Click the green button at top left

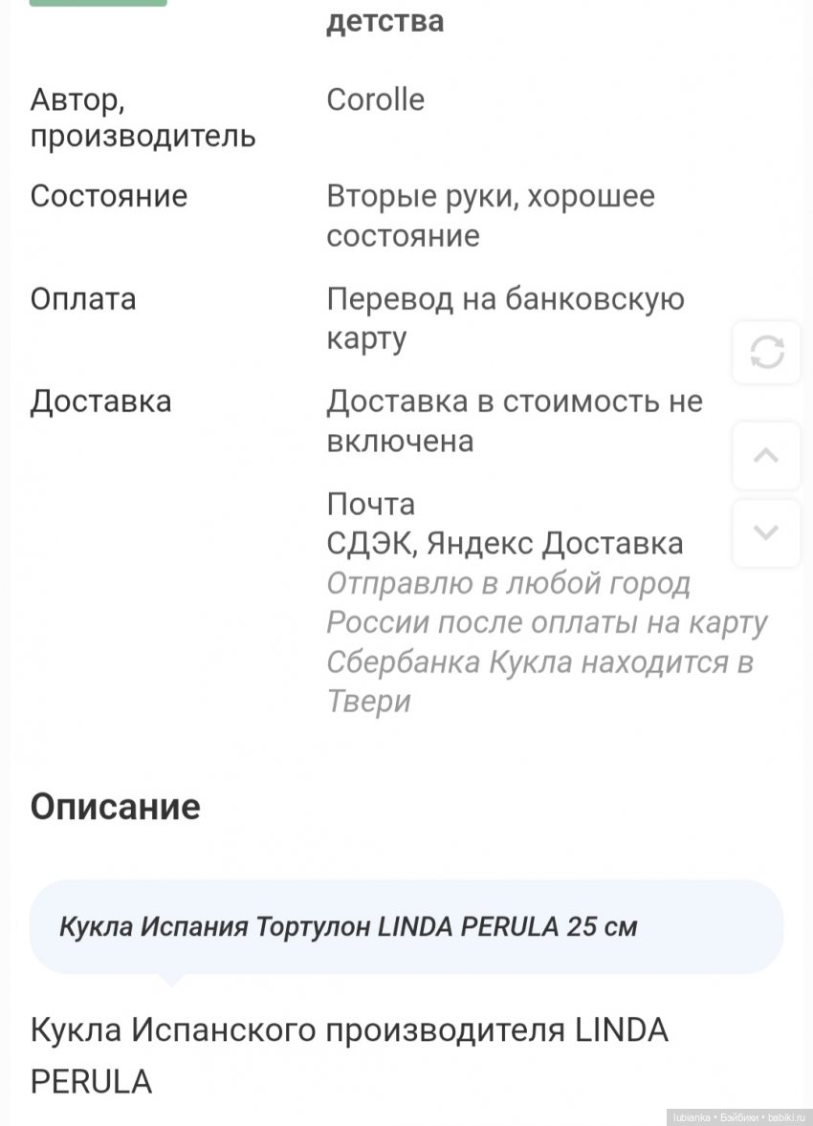[x=98, y=3]
